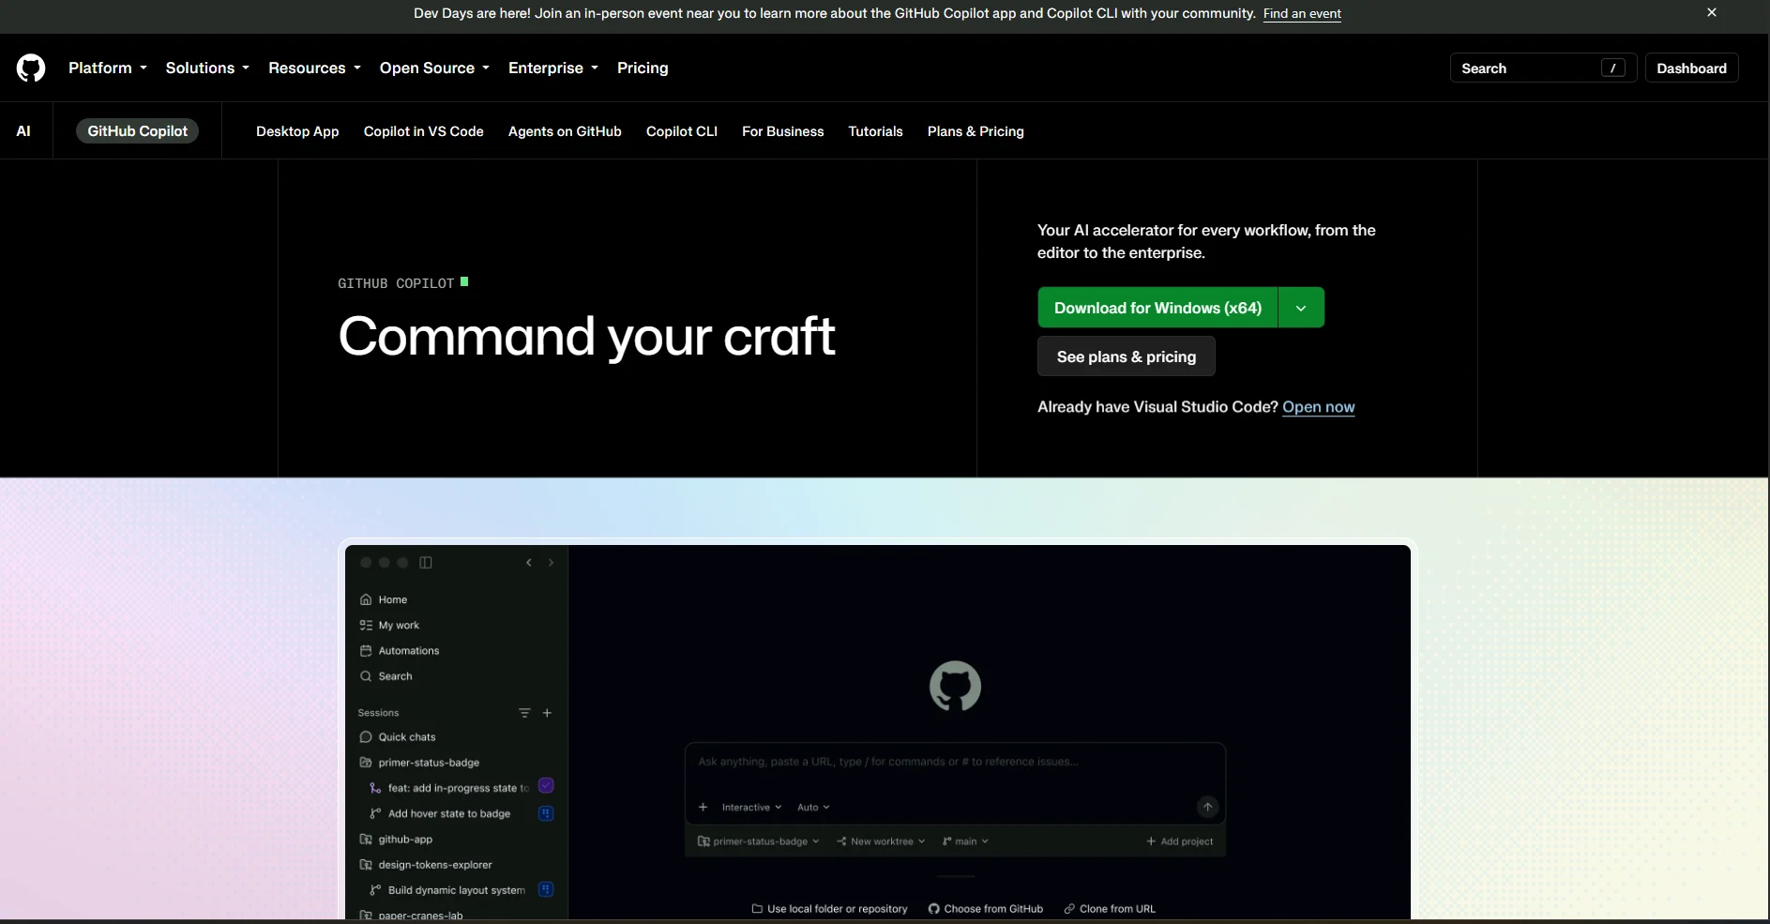Open the main branch dropdown
The image size is (1770, 924).
coord(965,841)
